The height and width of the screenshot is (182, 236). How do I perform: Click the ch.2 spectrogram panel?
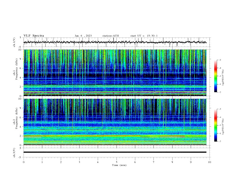115,122
